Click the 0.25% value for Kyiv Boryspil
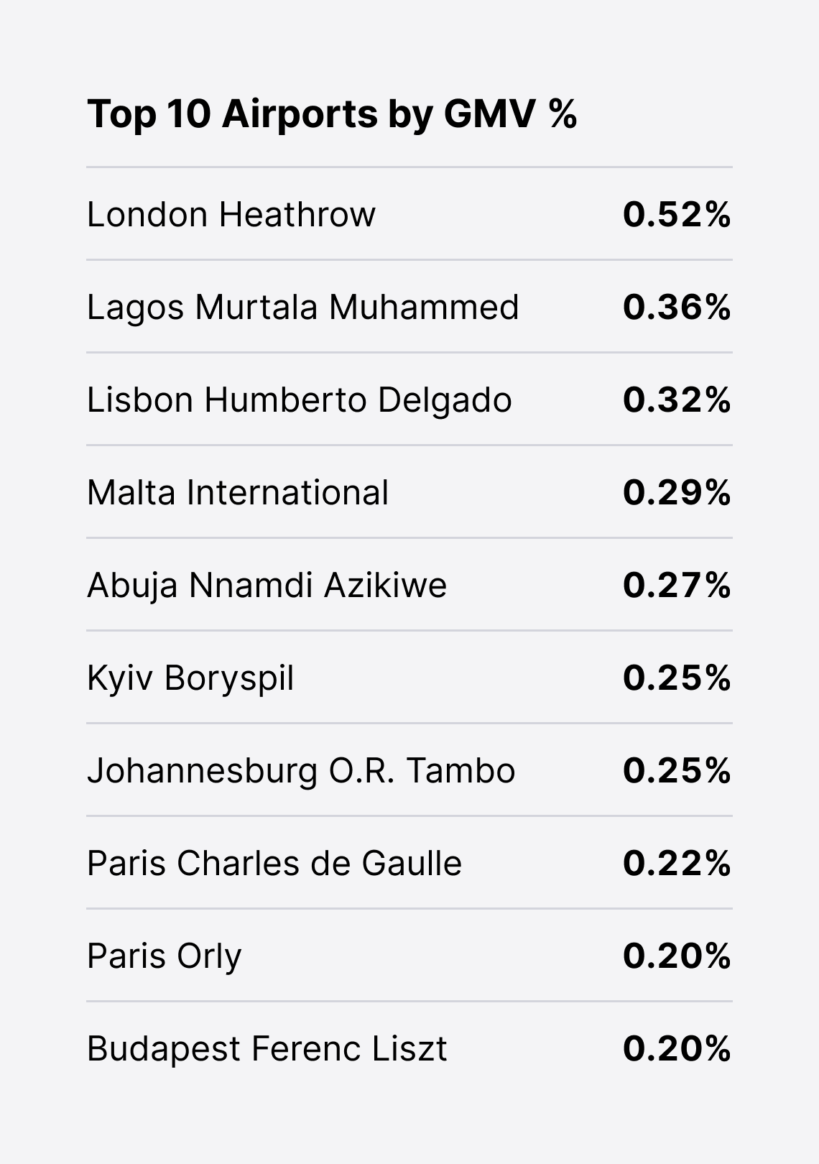This screenshot has width=819, height=1164. [677, 678]
